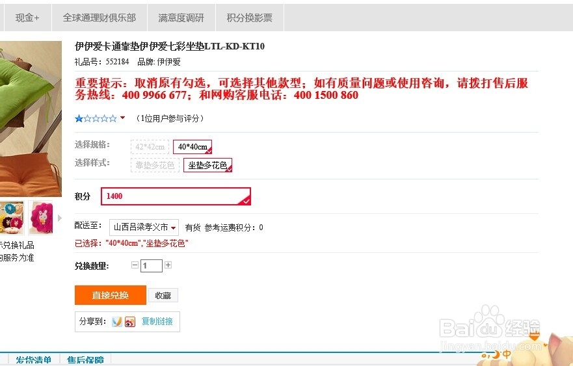Viewport: 573px width, 366px height.
Task: Open the 售后保障 tab
Action: 85,360
